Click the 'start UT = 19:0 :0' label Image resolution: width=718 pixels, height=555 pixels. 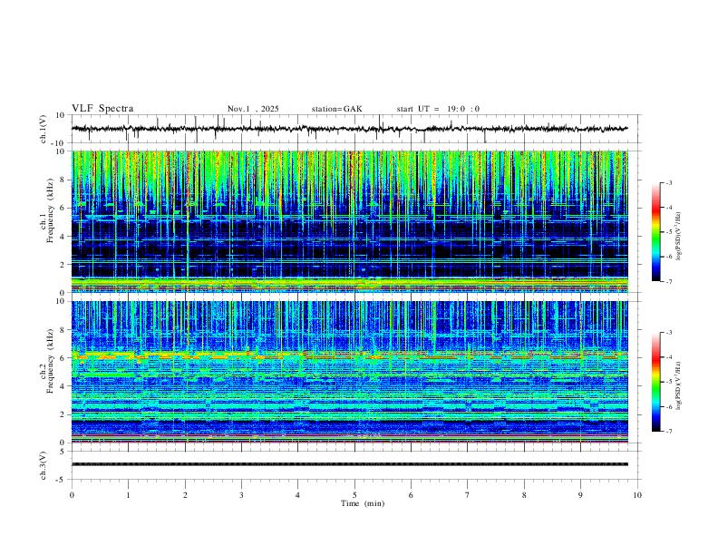tap(438, 109)
